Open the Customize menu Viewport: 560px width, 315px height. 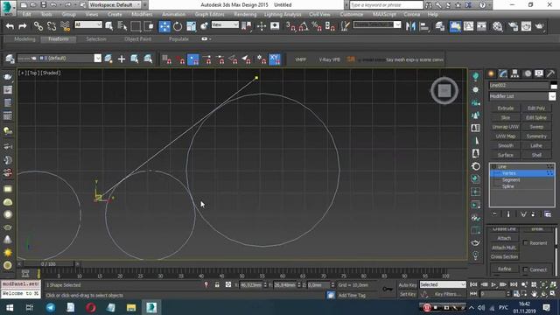tap(352, 14)
